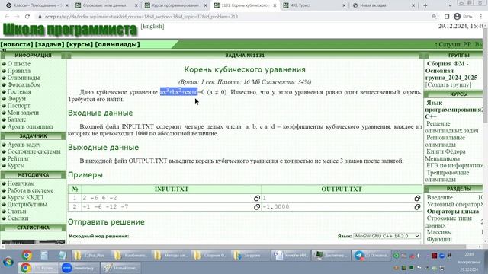
Task: Open the [олимпиады] menu item
Action: point(117,44)
